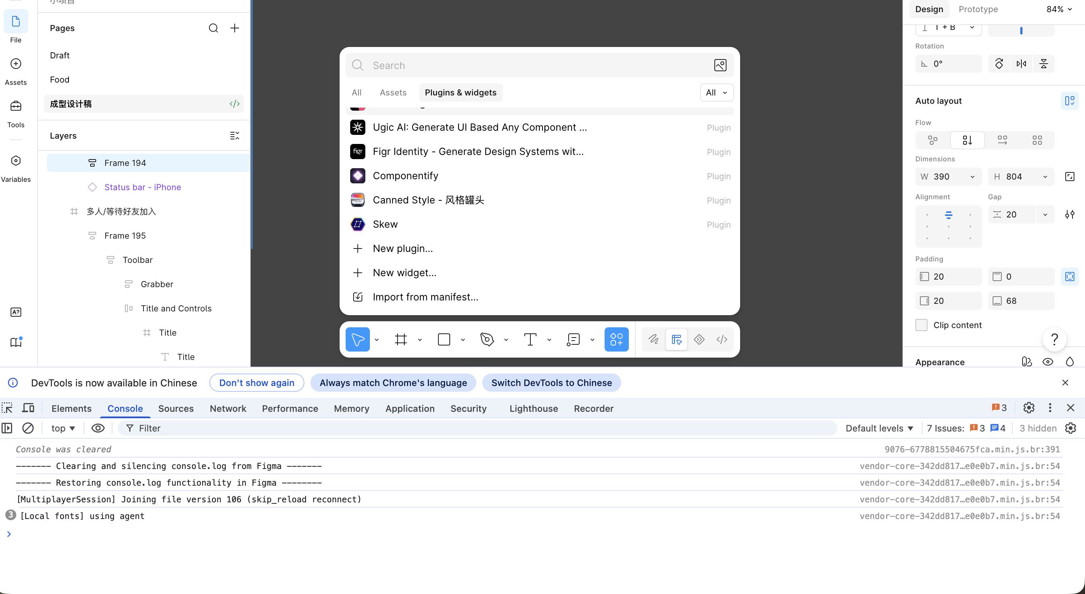
Task: Choose New plugin... option
Action: point(539,249)
